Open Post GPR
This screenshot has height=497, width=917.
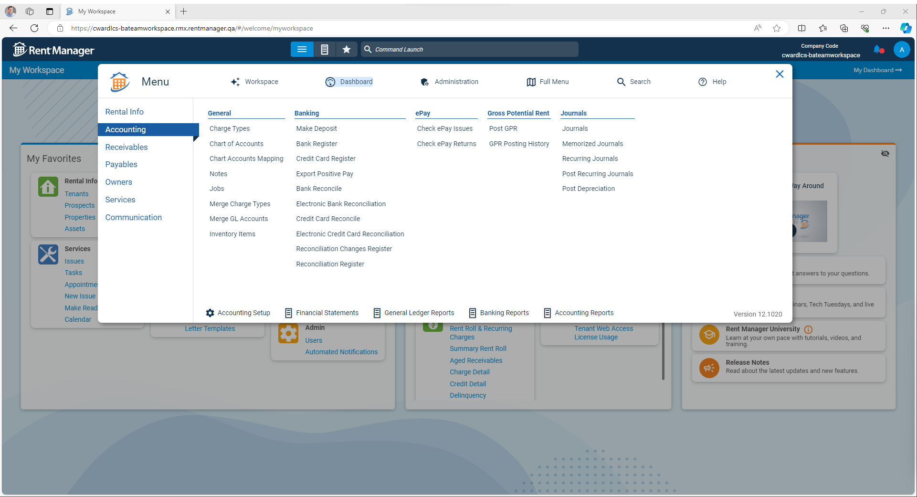pyautogui.click(x=503, y=128)
